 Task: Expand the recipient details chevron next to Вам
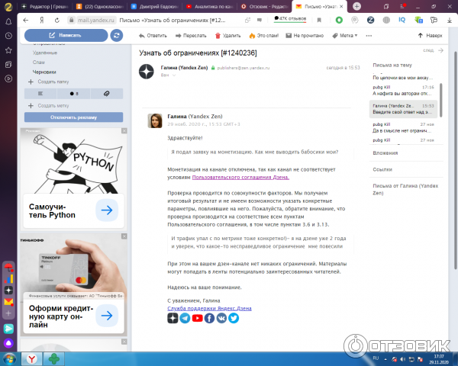click(174, 75)
